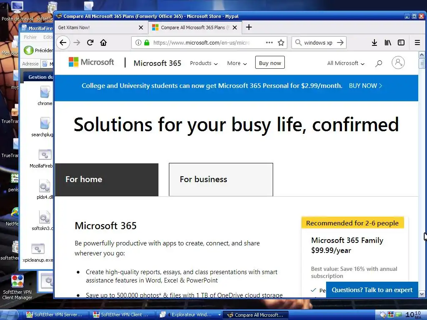Open Poste de travail desktop icon

pyautogui.click(x=17, y=11)
